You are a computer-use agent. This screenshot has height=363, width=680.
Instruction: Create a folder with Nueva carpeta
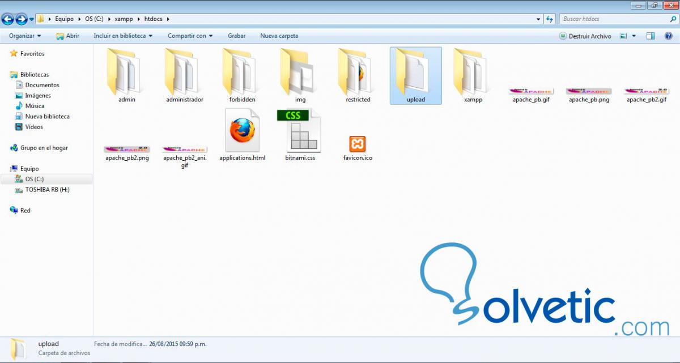pyautogui.click(x=279, y=36)
